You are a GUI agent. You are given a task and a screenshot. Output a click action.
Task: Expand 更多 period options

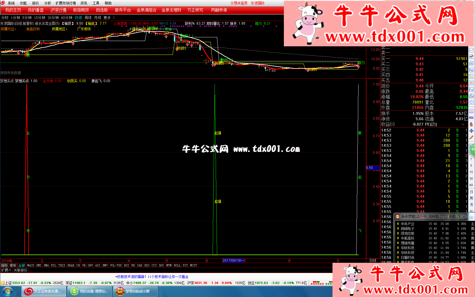[x=109, y=18]
